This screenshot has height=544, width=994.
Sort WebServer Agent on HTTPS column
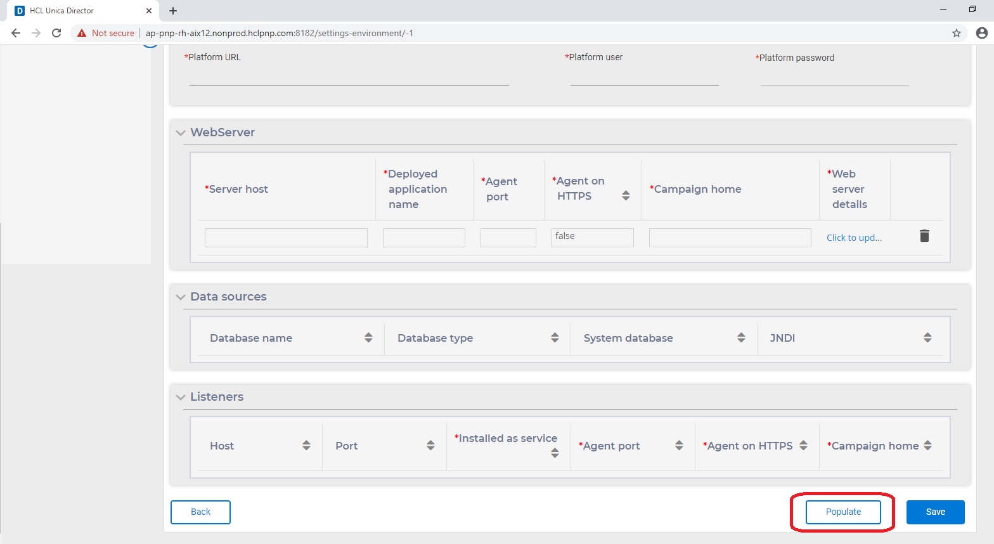click(x=626, y=195)
